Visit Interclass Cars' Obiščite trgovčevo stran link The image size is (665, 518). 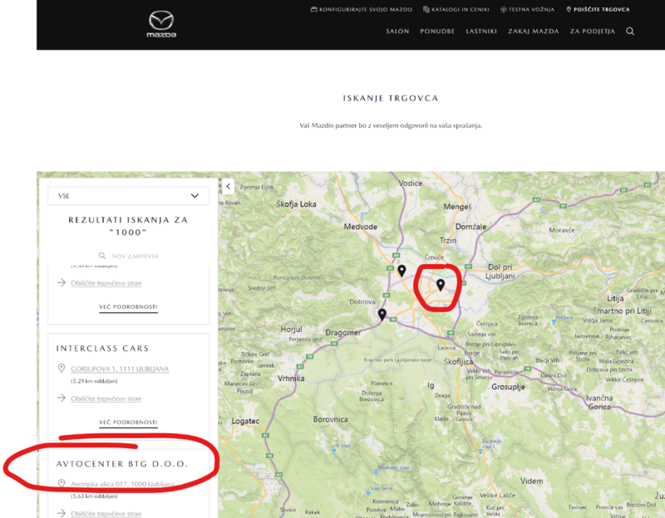106,398
